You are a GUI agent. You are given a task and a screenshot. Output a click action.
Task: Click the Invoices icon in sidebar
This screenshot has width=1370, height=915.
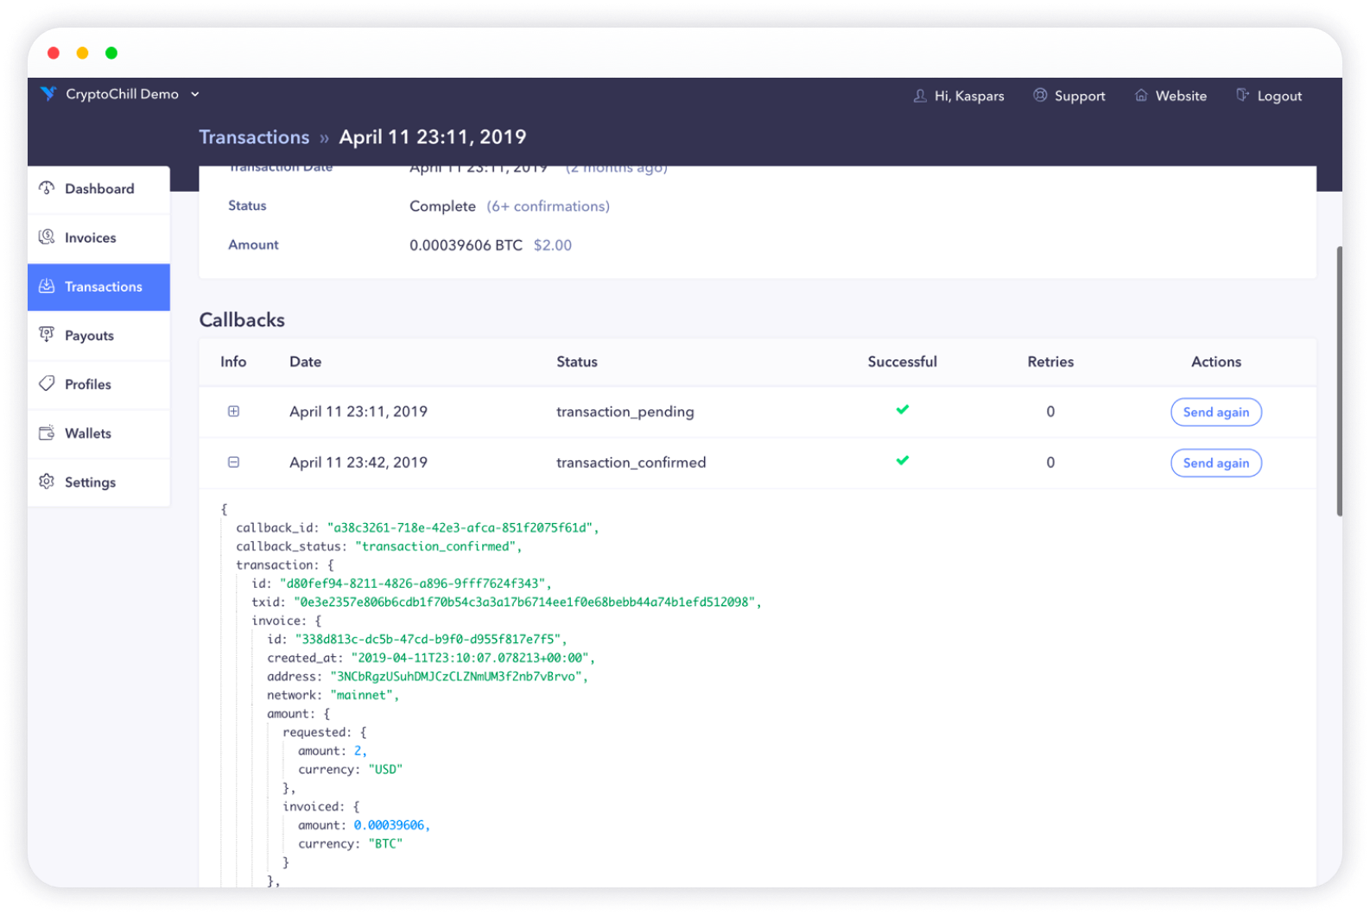pos(47,237)
